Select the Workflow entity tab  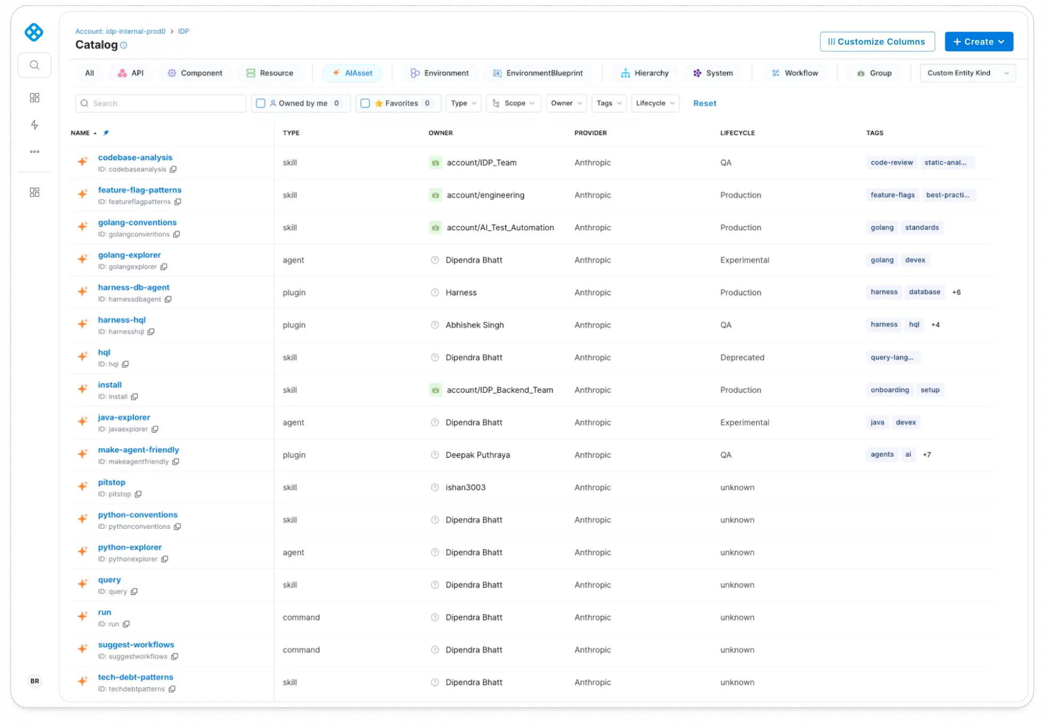pyautogui.click(x=794, y=73)
